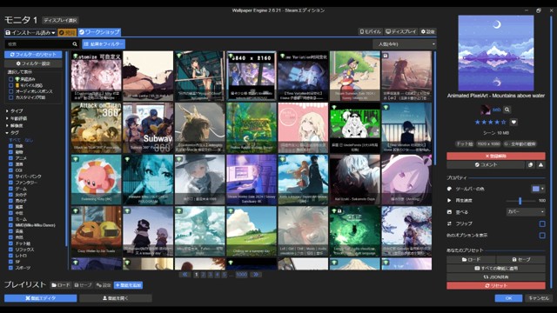Click the star rating row
Viewport: 557px width, 313px height.
click(491, 122)
